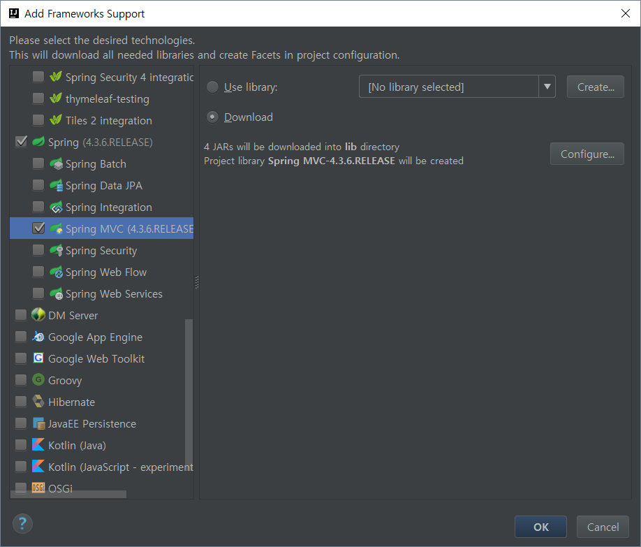Enable the Spring Batch checkbox

pyautogui.click(x=38, y=163)
